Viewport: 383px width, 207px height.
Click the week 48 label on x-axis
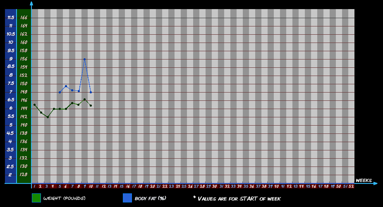(x=326, y=186)
